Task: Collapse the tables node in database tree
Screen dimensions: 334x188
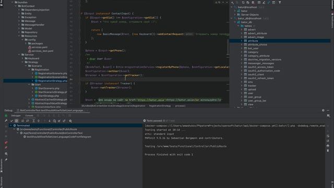Action: point(238,26)
